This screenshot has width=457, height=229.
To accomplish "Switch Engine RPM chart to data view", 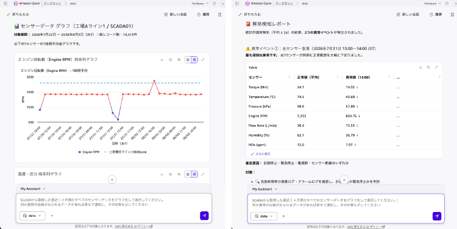I will (x=188, y=60).
